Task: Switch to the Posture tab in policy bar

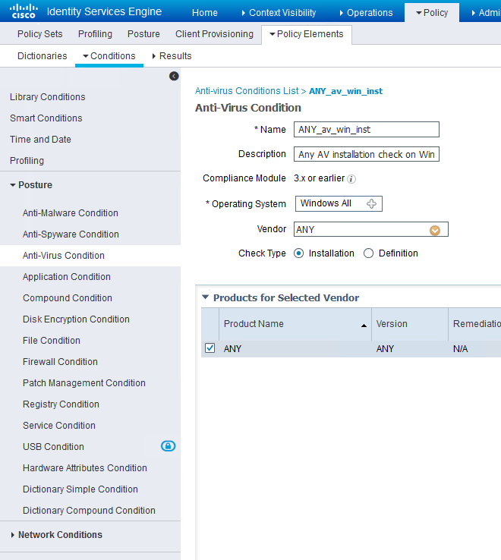Action: [x=143, y=34]
